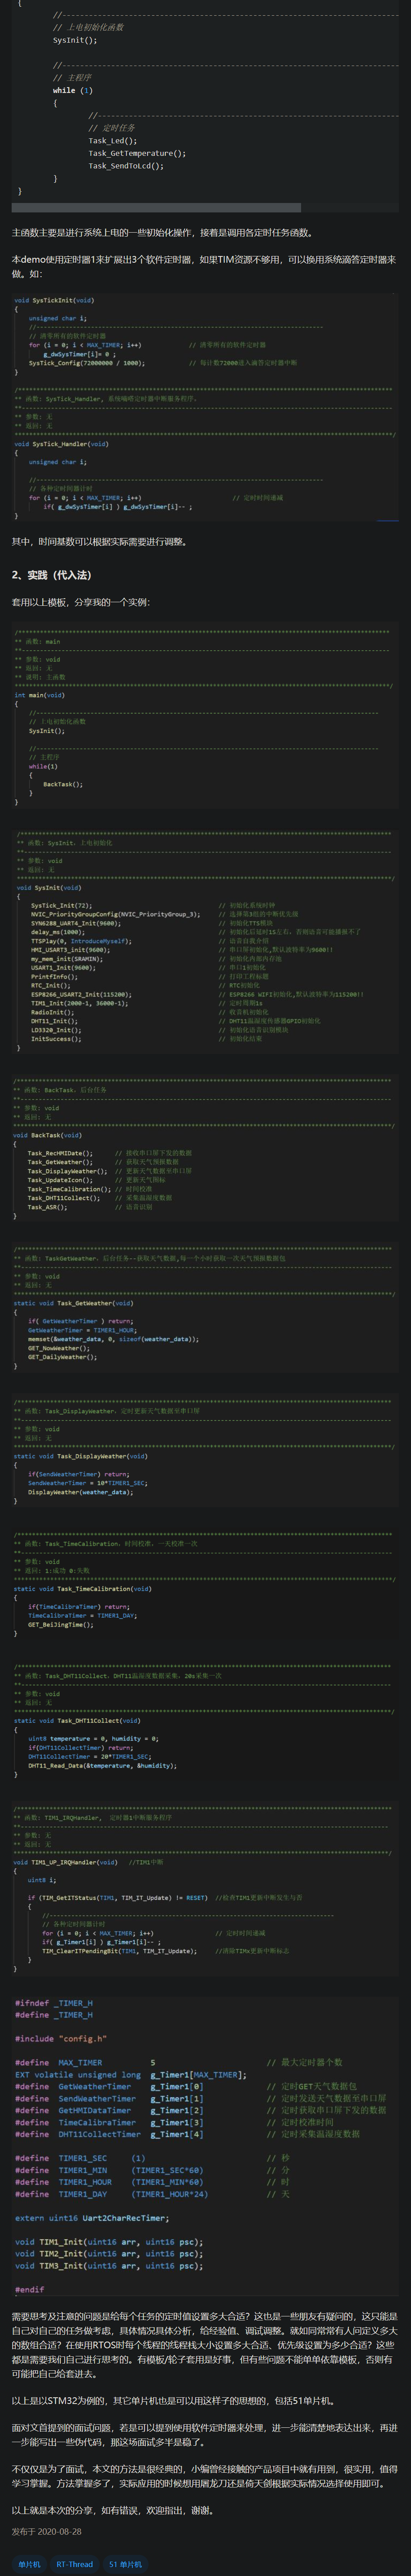
Task: Open the 单片机 tag
Action: point(30,2563)
